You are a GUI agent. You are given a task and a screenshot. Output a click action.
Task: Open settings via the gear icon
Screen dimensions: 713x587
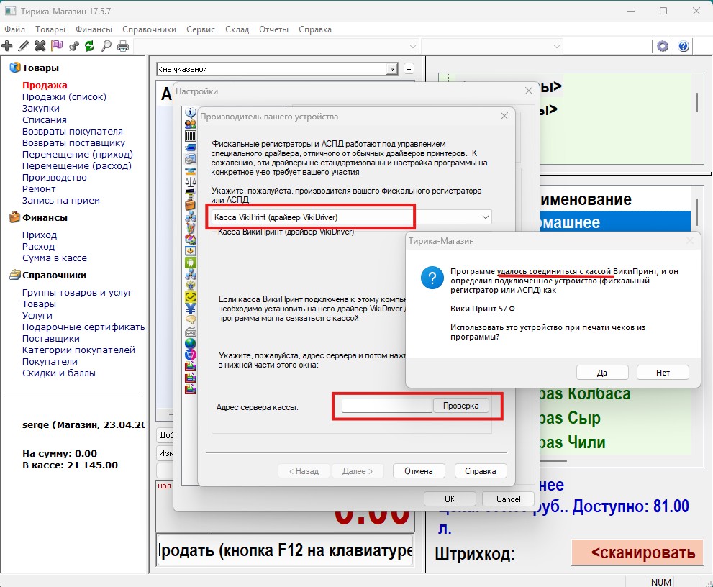point(663,46)
